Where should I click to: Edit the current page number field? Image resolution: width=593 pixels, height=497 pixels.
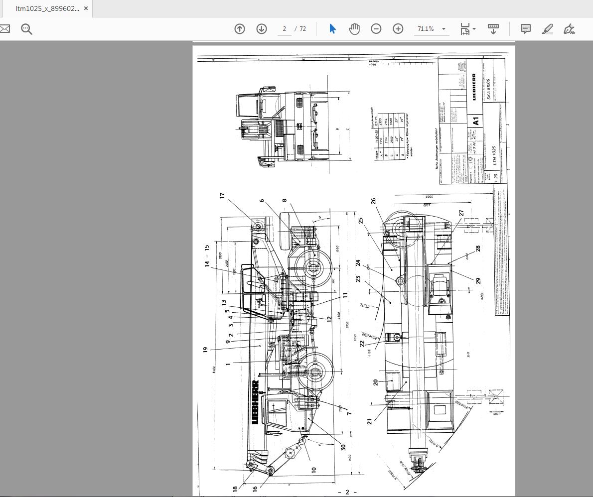(285, 29)
